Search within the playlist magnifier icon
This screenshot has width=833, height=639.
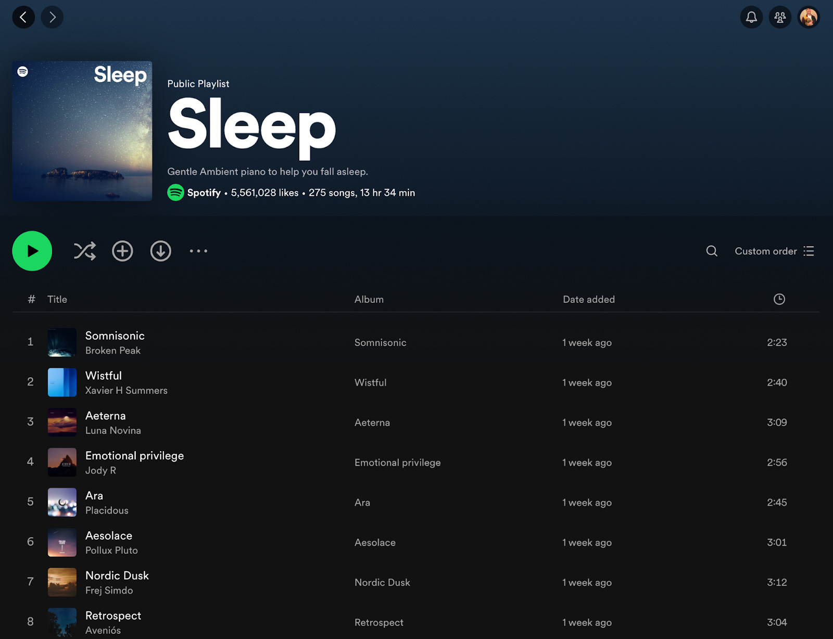coord(712,251)
